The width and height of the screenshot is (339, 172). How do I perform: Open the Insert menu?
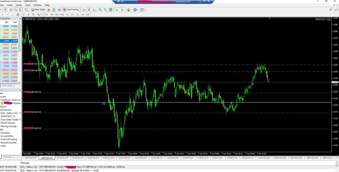click(9, 5)
